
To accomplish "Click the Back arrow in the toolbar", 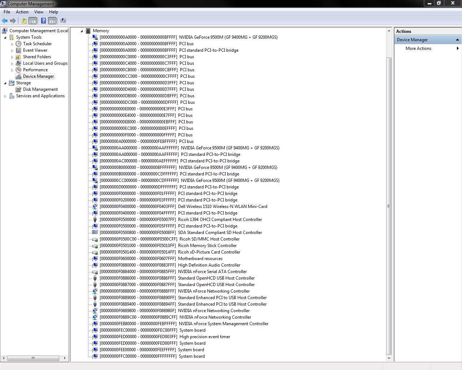I will tap(5, 21).
